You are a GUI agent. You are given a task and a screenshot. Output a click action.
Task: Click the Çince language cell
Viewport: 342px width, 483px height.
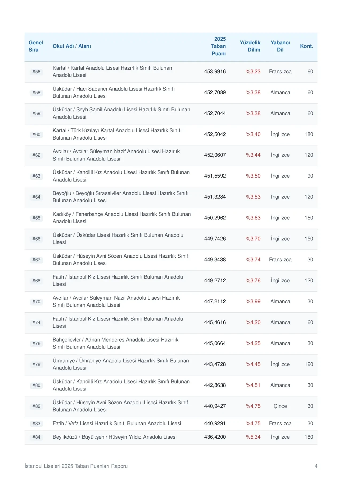280,406
